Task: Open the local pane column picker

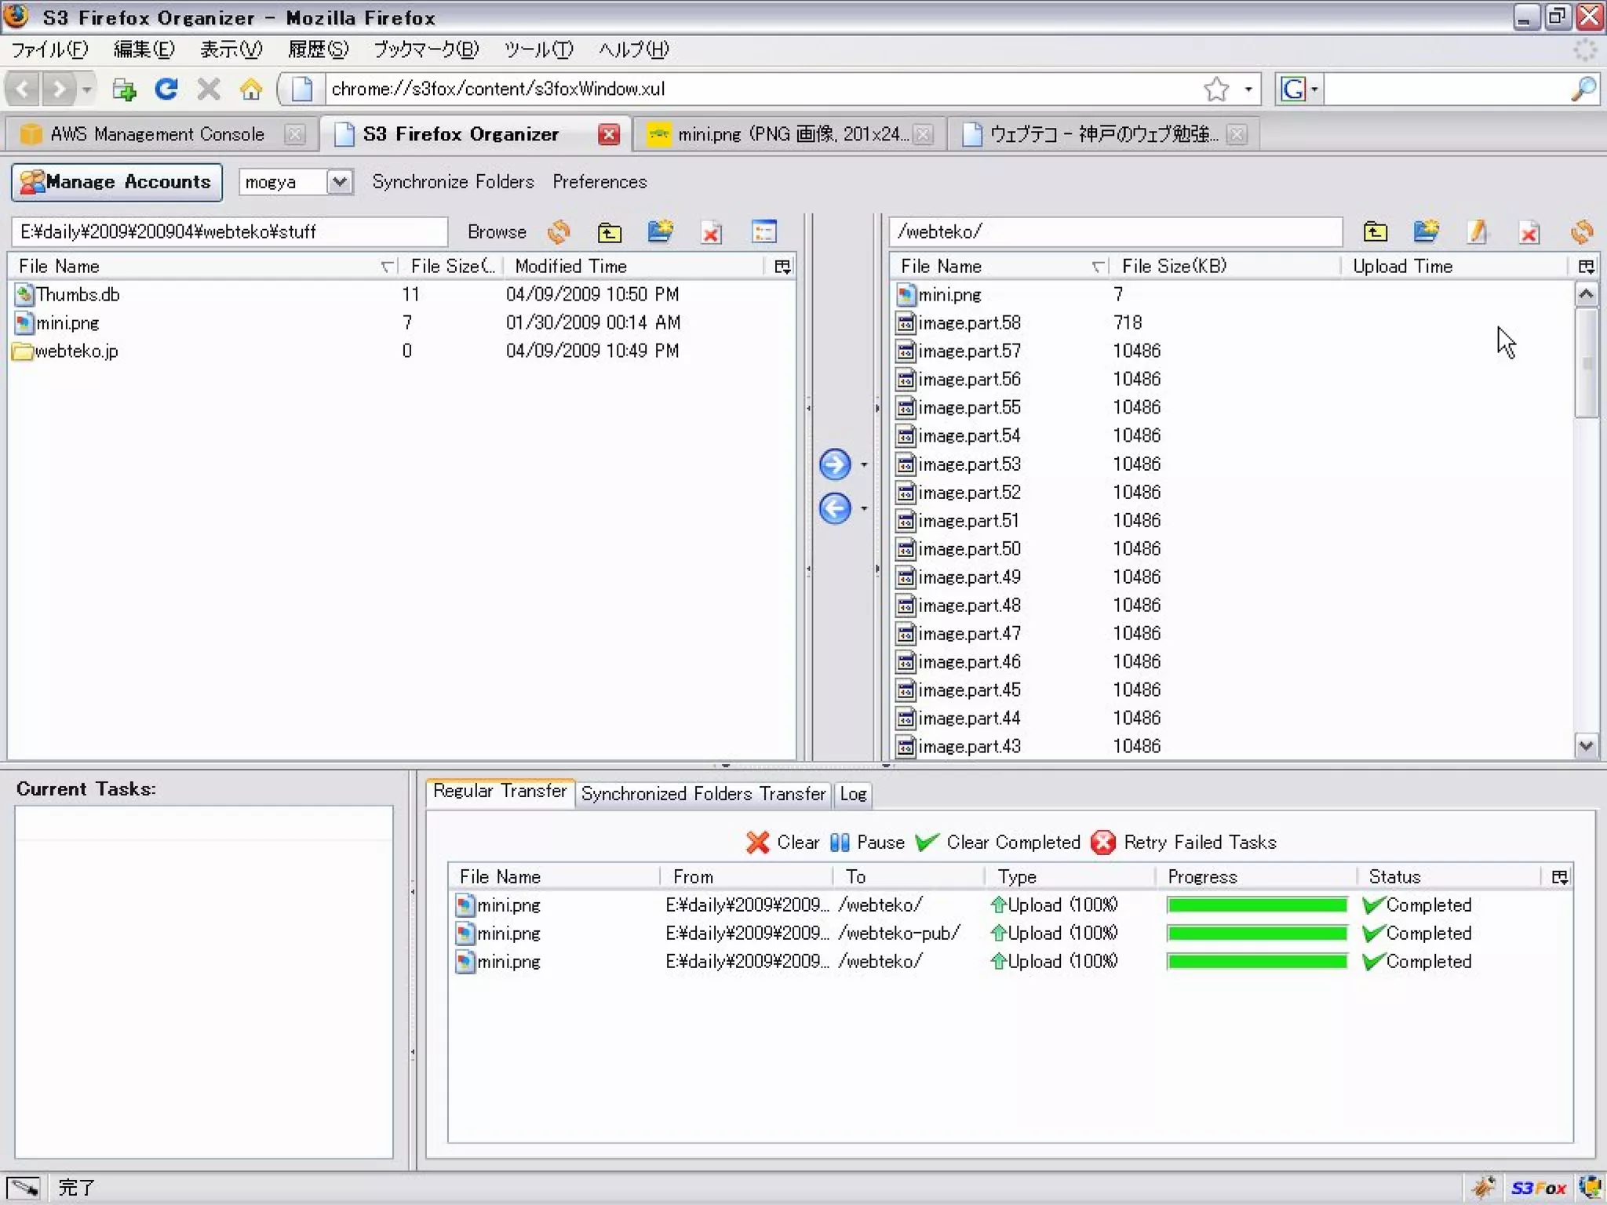Action: pos(782,267)
